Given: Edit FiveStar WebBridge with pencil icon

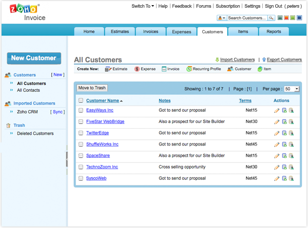Looking at the screenshot, I should point(277,122).
